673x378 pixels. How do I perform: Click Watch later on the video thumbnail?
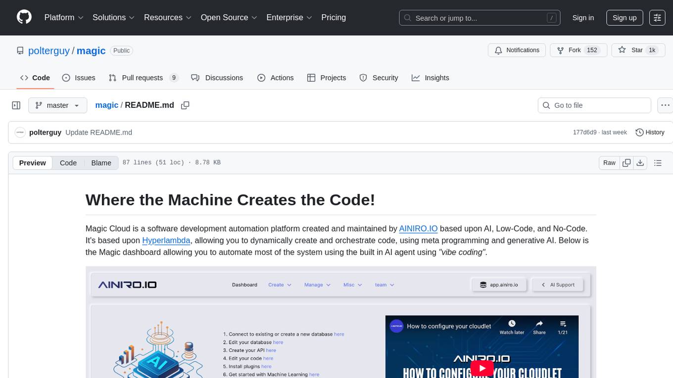(512, 328)
